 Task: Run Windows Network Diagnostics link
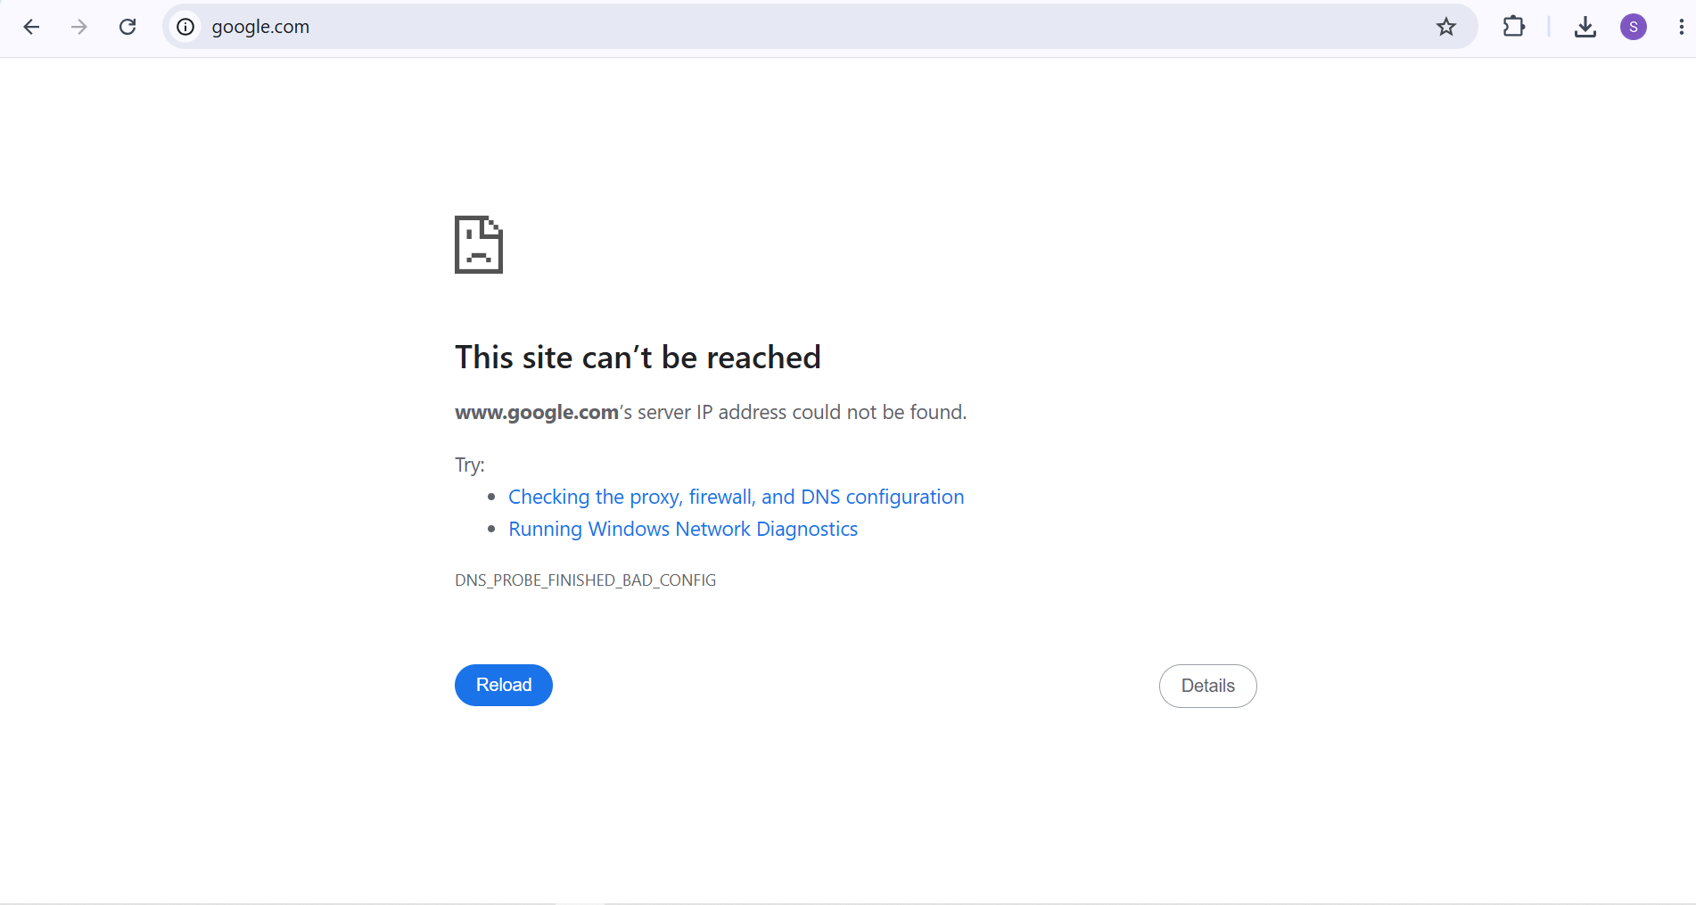tap(683, 529)
